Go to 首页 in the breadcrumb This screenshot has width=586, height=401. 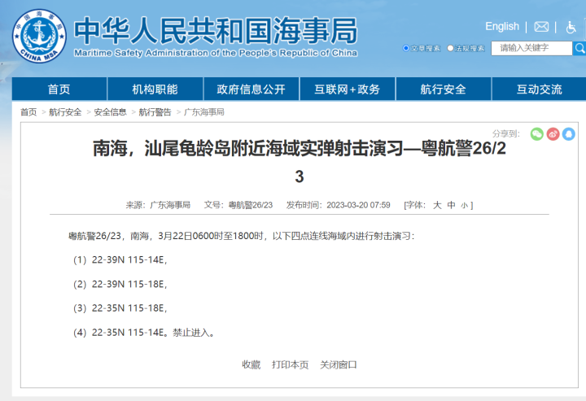click(28, 112)
